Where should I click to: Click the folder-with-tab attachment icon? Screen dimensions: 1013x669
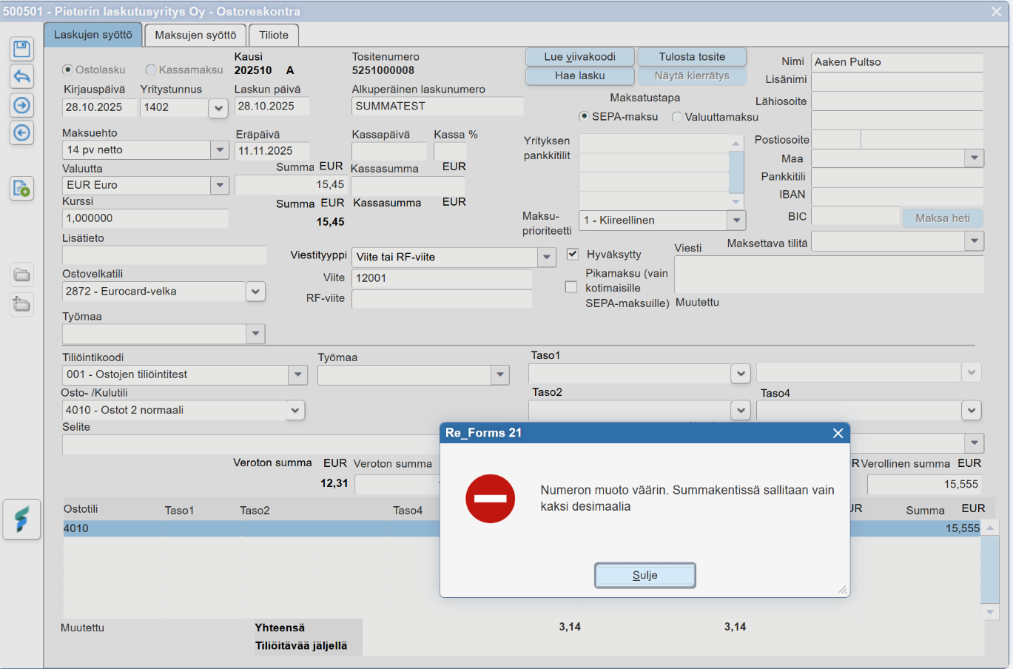[22, 303]
